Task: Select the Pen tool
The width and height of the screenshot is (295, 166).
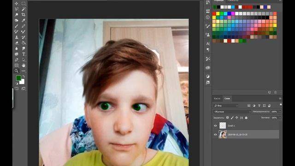Action: [x=17, y=60]
